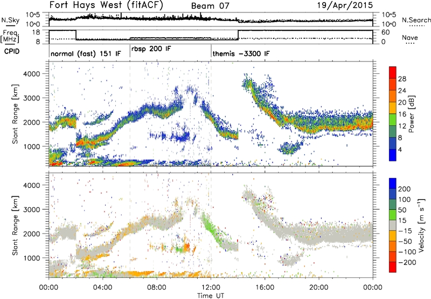The height and width of the screenshot is (299, 431).
Task: Click the red bottom segment of velocity colorbar
Action: click(x=393, y=267)
